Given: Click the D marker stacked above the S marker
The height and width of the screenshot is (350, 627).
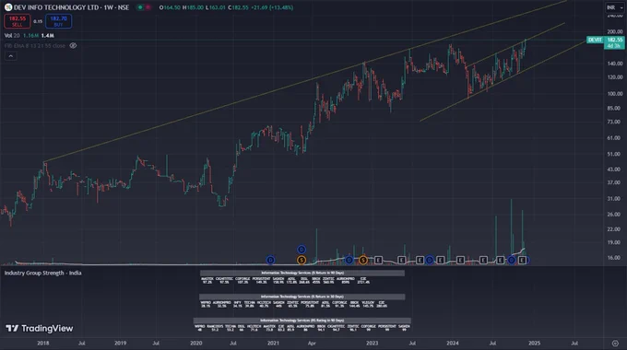Looking at the screenshot, I should click(302, 250).
